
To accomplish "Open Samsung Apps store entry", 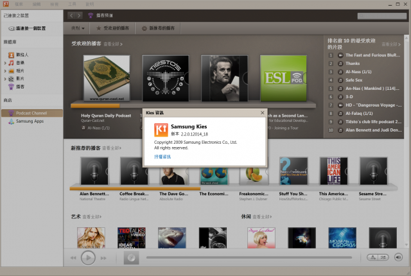I will (x=26, y=121).
